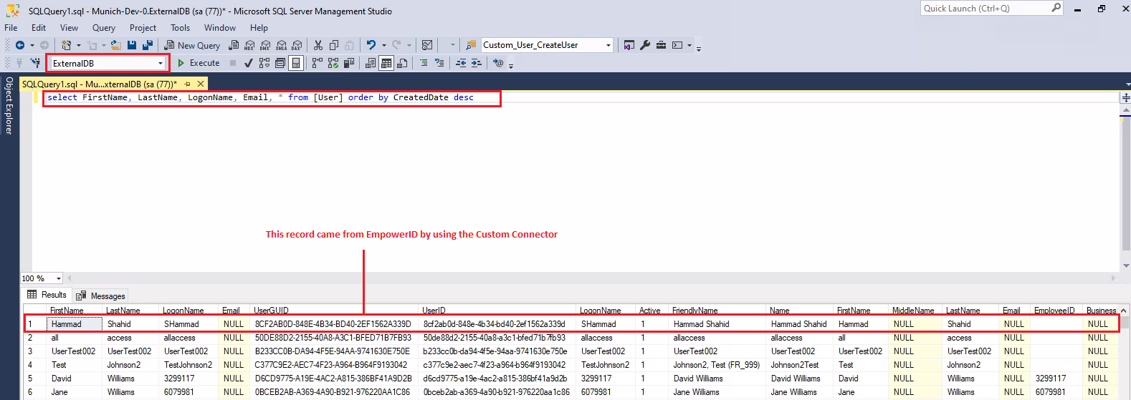Click the Open File folder icon

pos(116,45)
